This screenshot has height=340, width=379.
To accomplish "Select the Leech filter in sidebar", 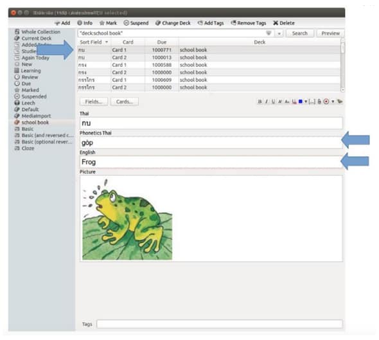I will pyautogui.click(x=25, y=103).
